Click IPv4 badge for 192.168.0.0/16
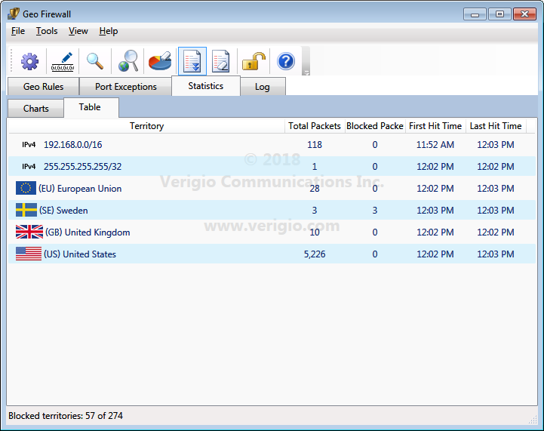 29,145
